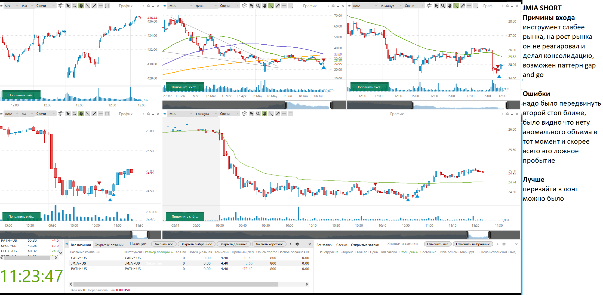Open Positions panel settings gear
The height and width of the screenshot is (295, 603).
pos(297,244)
